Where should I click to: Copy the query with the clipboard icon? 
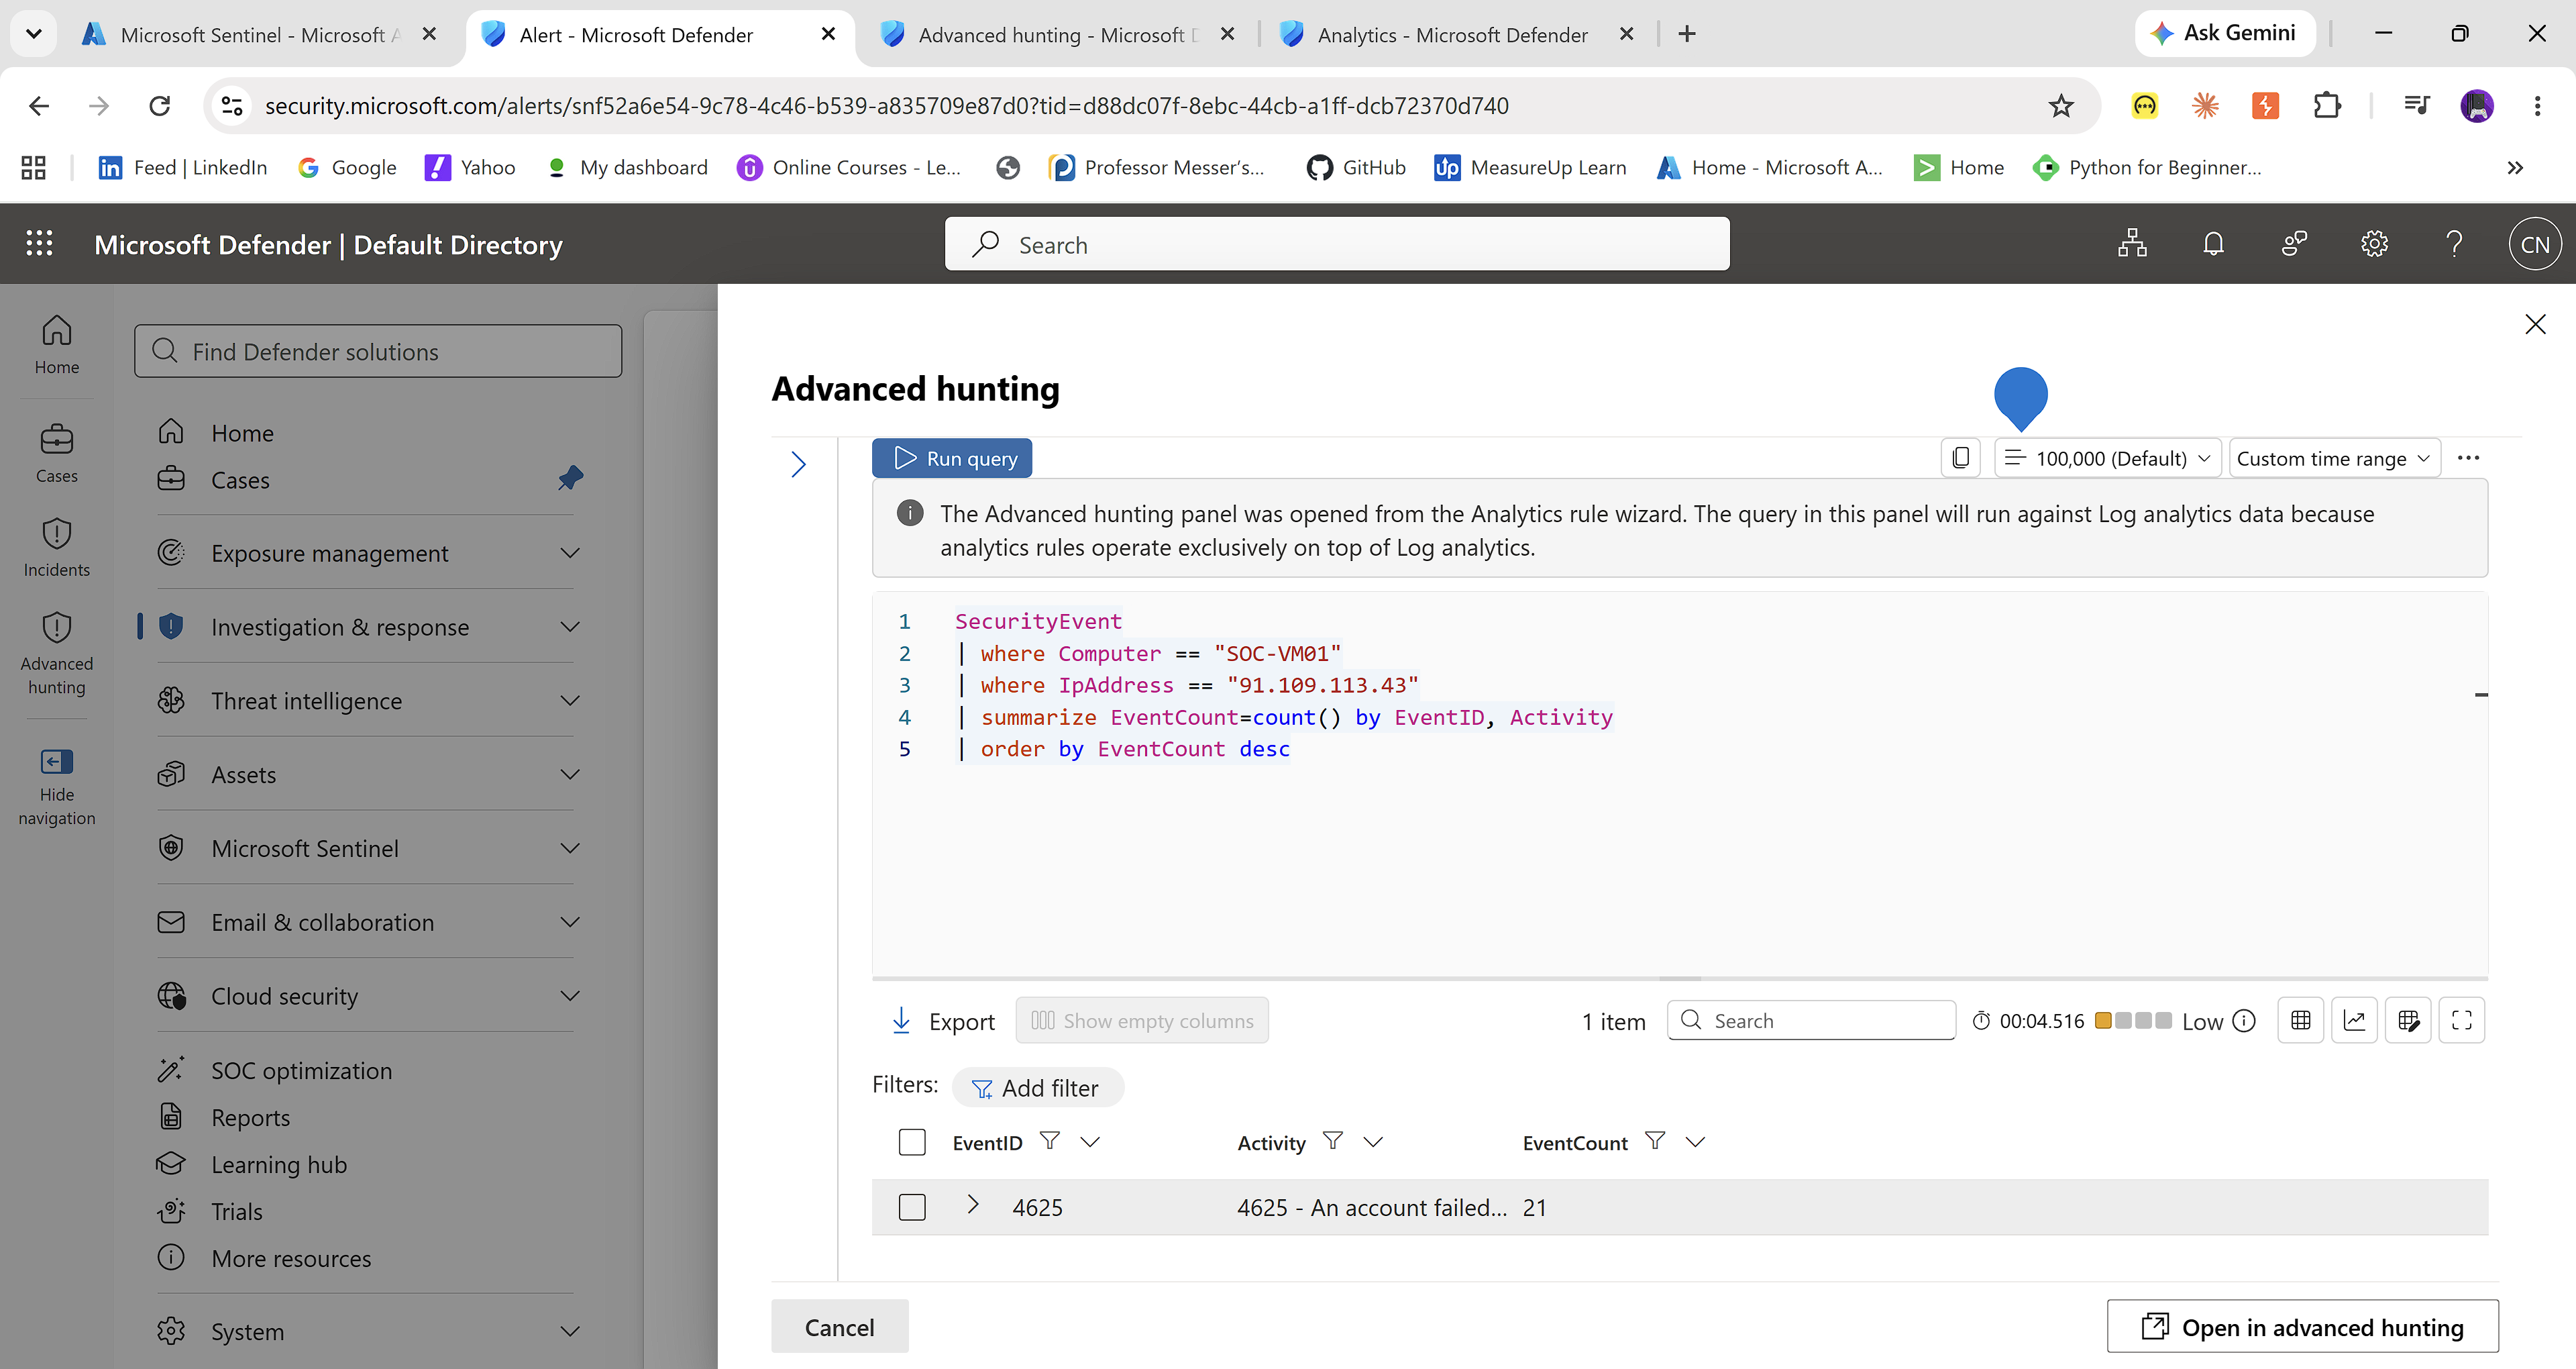point(1960,458)
